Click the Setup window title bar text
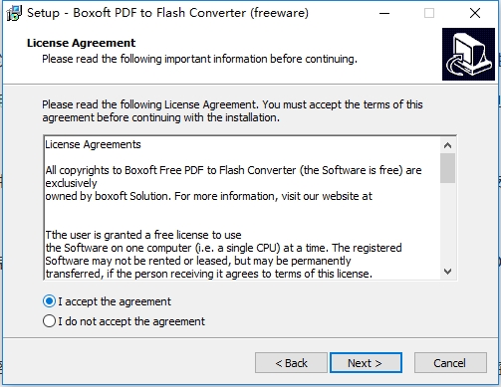Screen dimensions: 501x387 [x=167, y=13]
